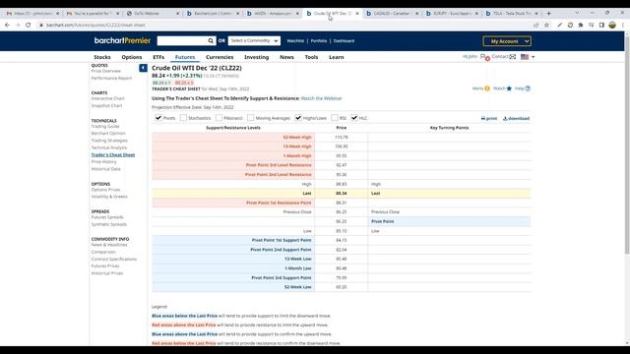
Task: Collapse the left sidebar with the blue arrow
Action: (143, 68)
